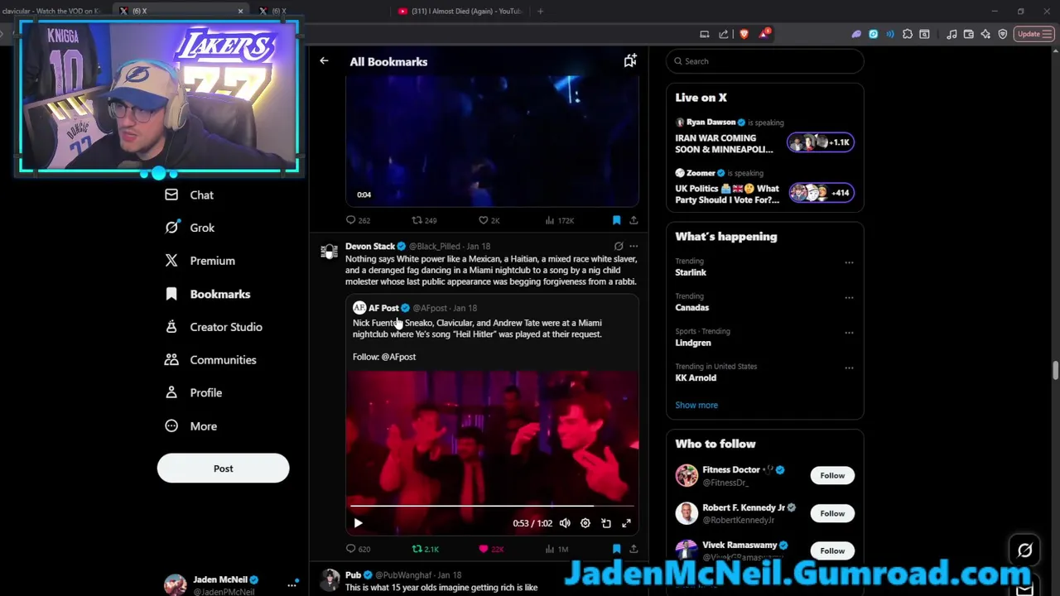The width and height of the screenshot is (1060, 596).
Task: Open Fitness Doctor's avatar
Action: tap(687, 475)
